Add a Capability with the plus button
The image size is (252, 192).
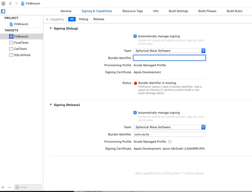(55, 19)
